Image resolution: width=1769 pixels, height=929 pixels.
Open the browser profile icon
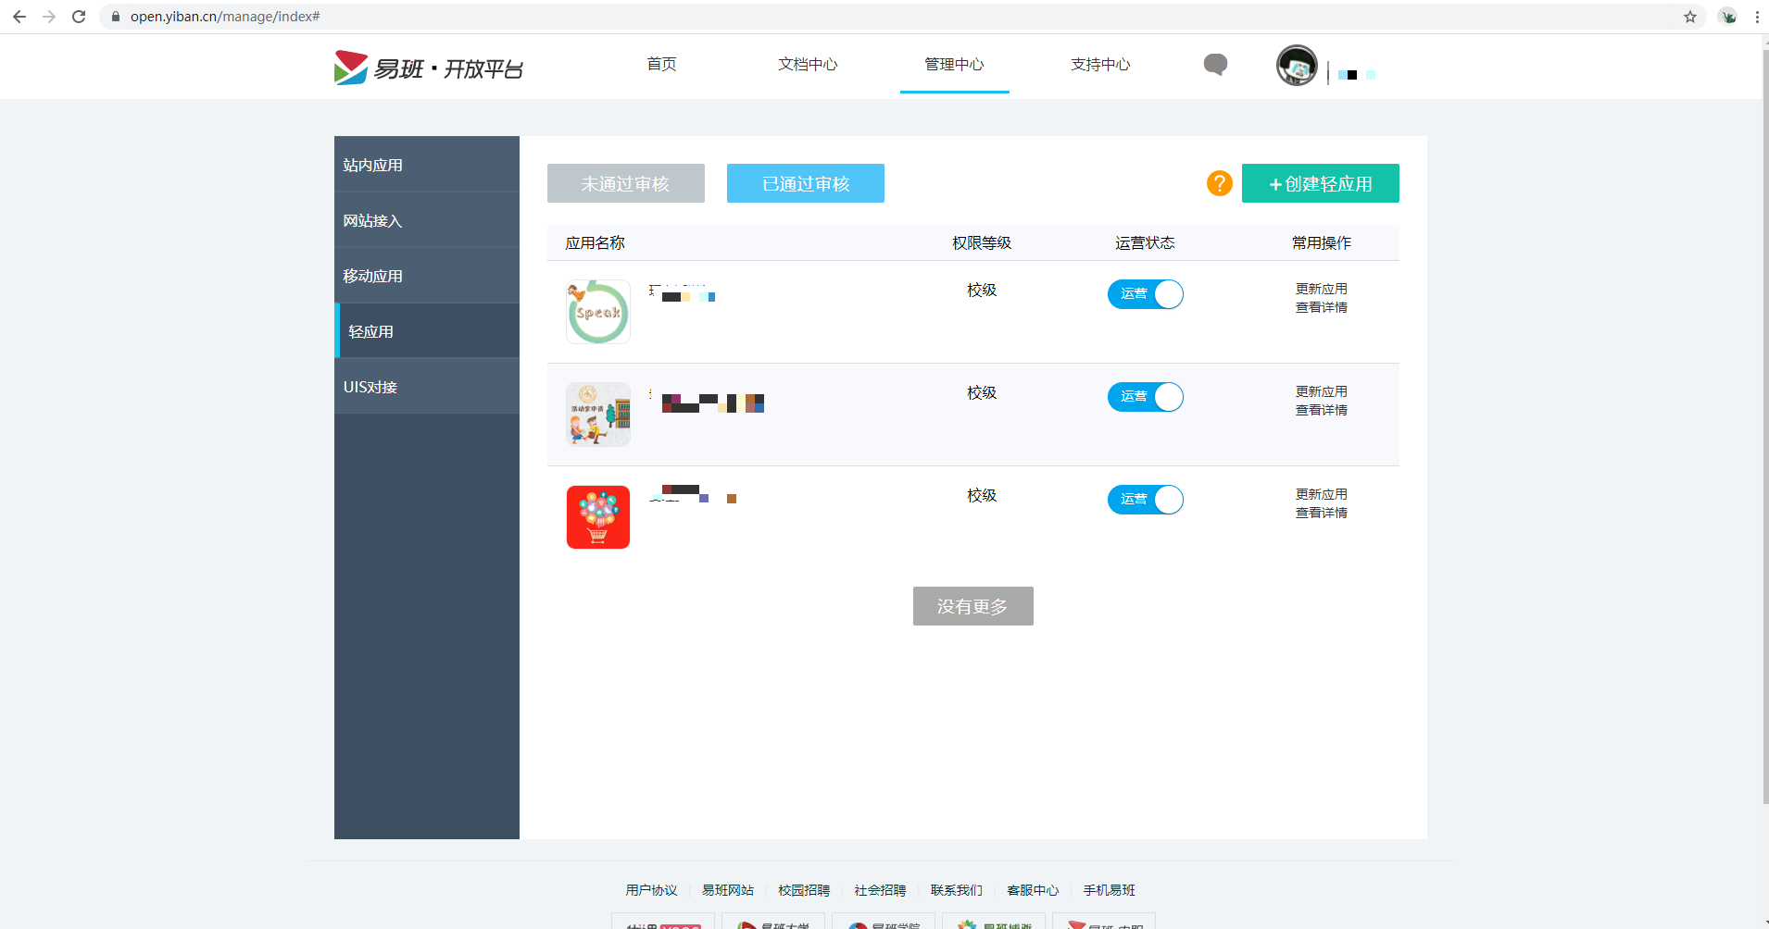[1728, 16]
